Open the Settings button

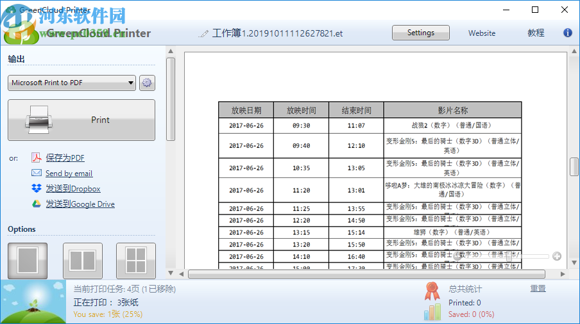click(x=421, y=33)
